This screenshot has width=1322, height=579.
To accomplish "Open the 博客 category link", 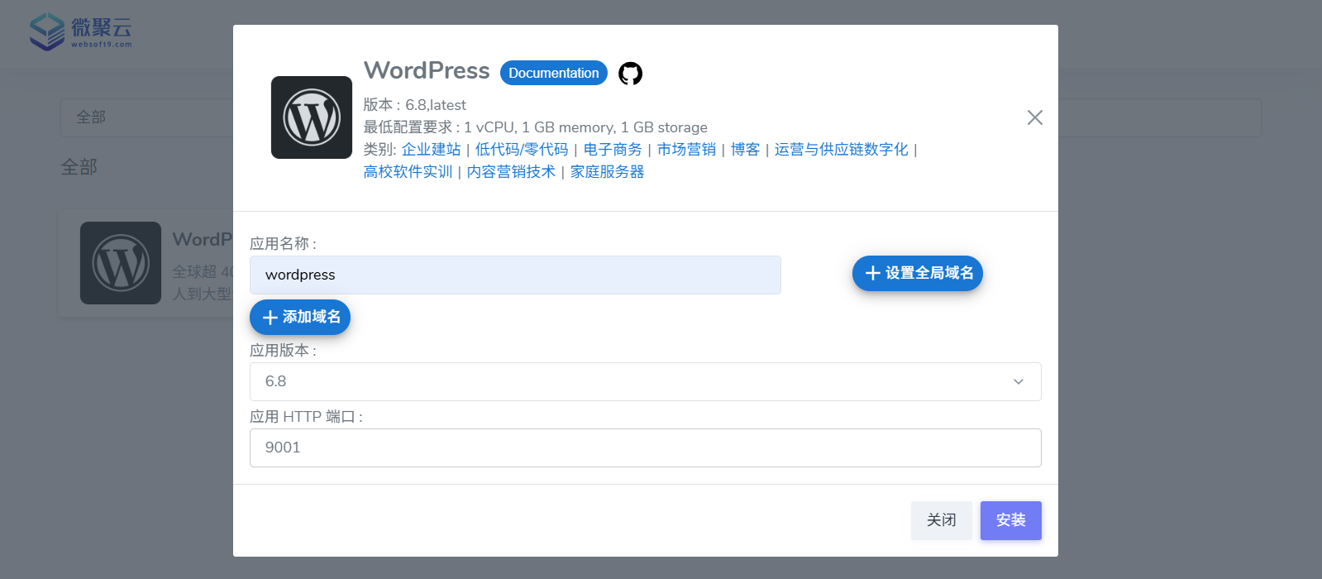I will point(745,150).
